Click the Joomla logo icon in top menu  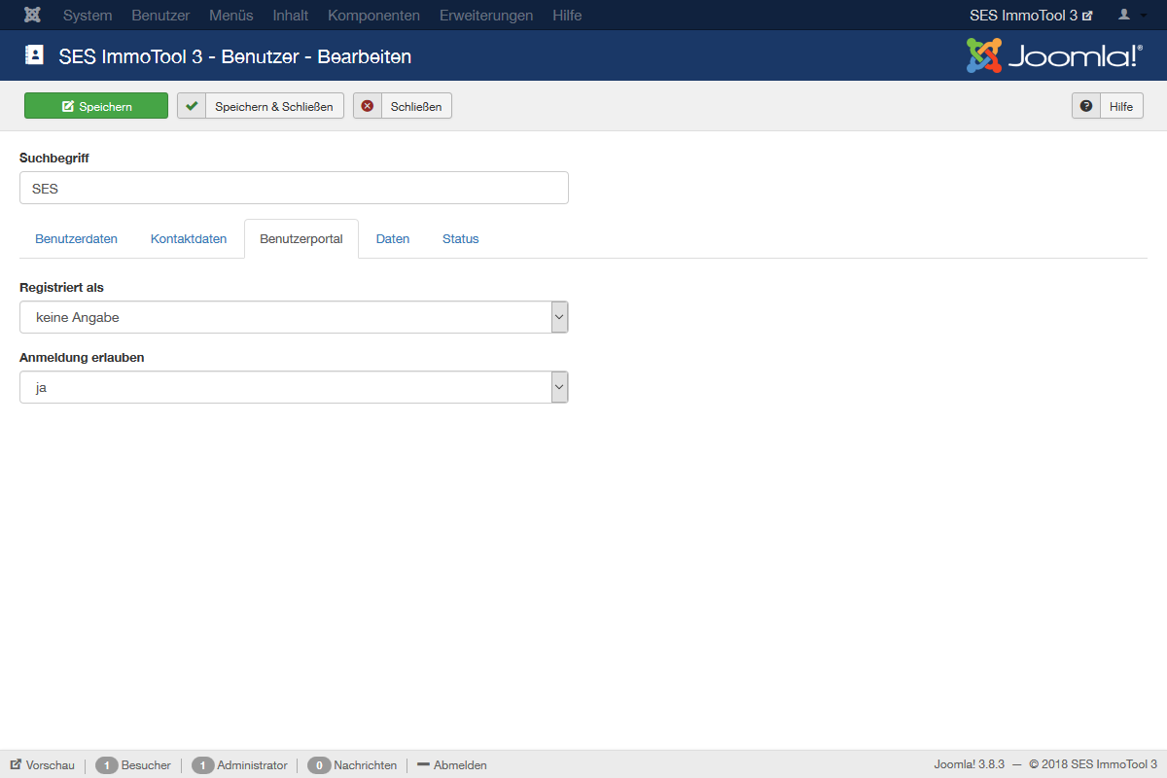pos(32,16)
